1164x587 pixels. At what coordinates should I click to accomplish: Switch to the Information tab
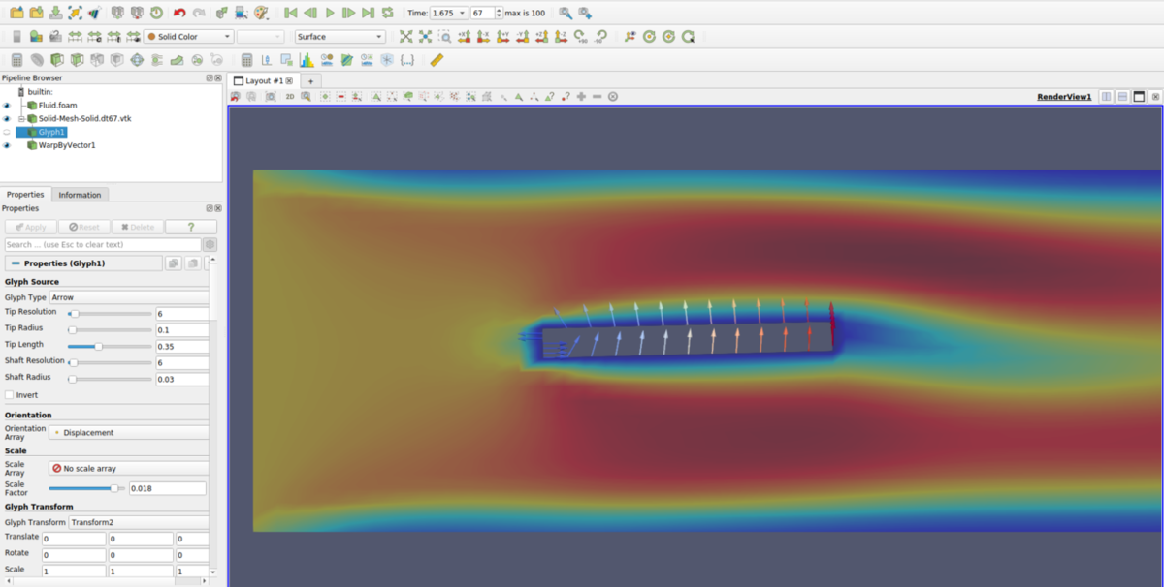pyautogui.click(x=80, y=195)
